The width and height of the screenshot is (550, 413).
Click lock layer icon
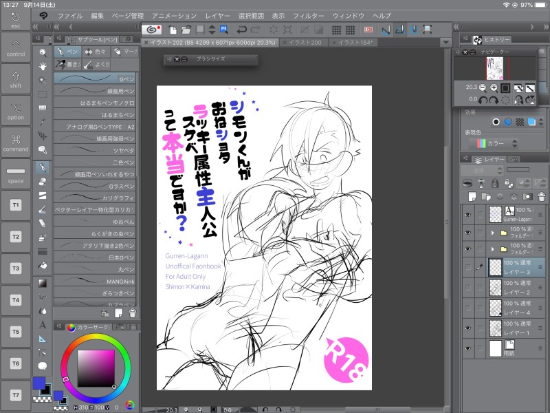(x=495, y=183)
